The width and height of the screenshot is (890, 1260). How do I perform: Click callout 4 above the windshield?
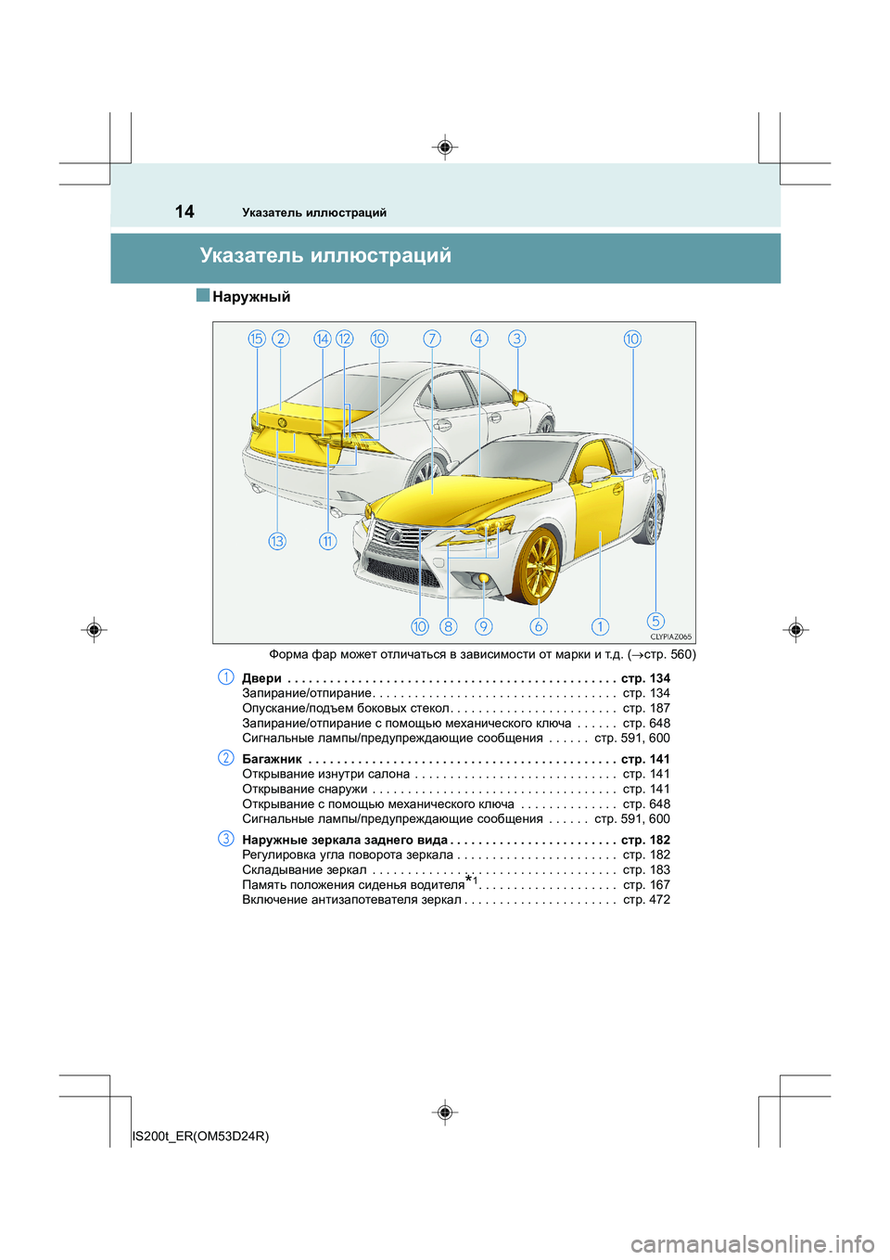(x=479, y=339)
